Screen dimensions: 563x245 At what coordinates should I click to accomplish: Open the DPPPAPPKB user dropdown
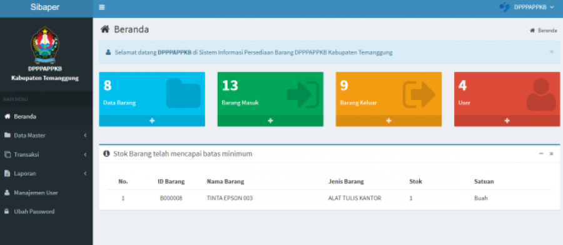[x=527, y=7]
